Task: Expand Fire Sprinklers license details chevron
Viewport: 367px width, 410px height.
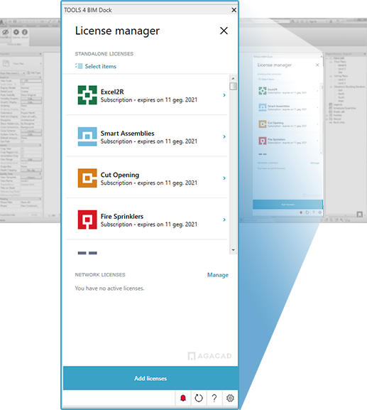Action: [224, 220]
